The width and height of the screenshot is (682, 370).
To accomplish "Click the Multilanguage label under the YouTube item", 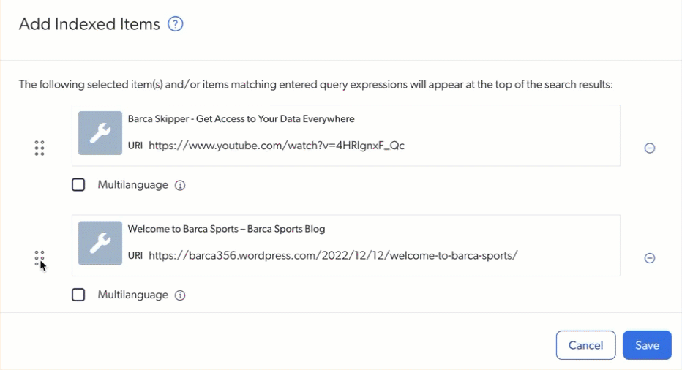I will tap(132, 185).
